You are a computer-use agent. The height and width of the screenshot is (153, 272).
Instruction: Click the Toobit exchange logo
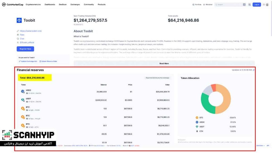(x=19, y=20)
